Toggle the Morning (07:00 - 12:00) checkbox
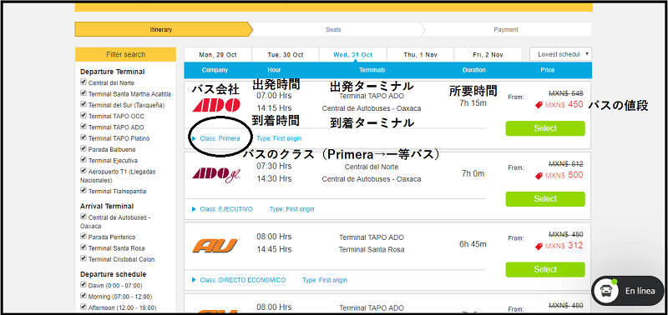The image size is (668, 315). tap(83, 296)
